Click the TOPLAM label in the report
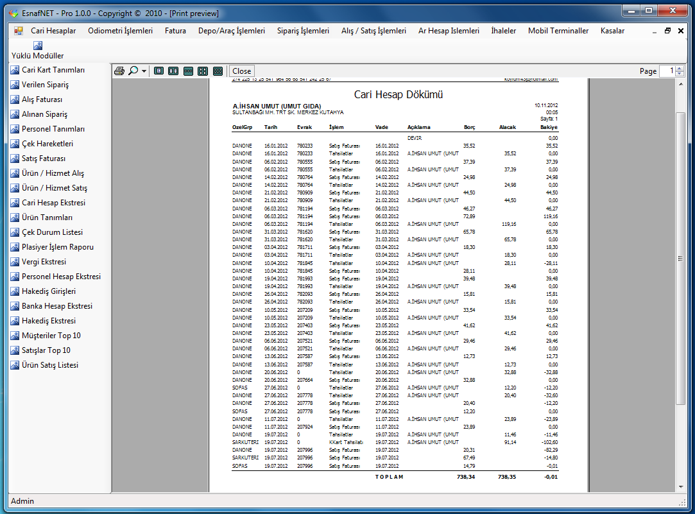The width and height of the screenshot is (695, 514). (x=389, y=477)
